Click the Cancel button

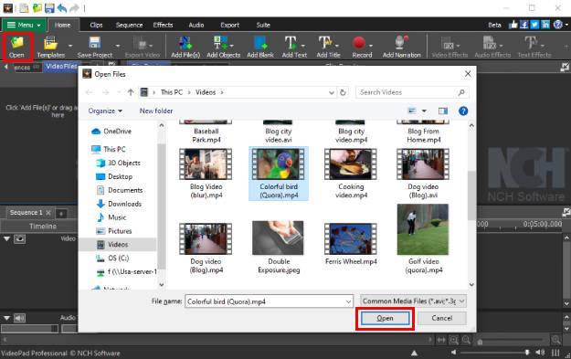(441, 318)
